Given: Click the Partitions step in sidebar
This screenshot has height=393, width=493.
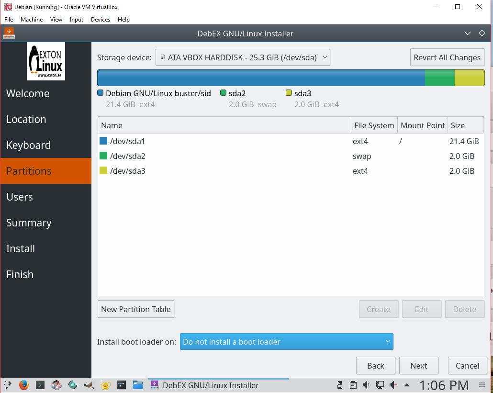Looking at the screenshot, I should pos(46,171).
